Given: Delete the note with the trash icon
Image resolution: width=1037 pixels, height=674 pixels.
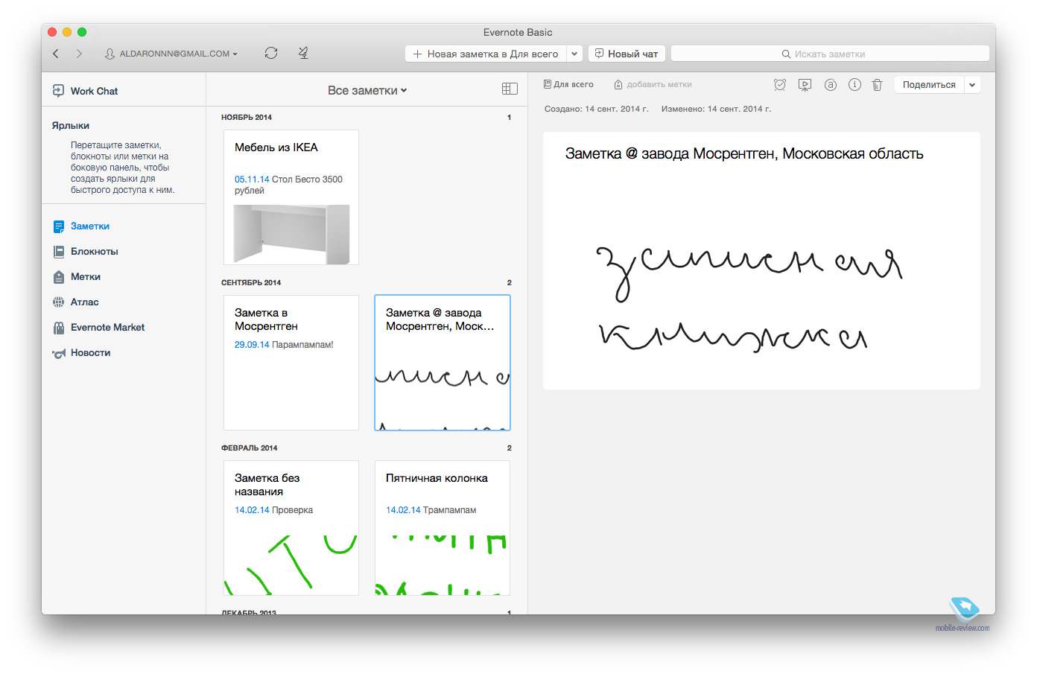Looking at the screenshot, I should (x=878, y=85).
